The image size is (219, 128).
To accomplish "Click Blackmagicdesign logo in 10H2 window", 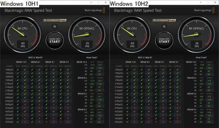I will tap(204, 10).
